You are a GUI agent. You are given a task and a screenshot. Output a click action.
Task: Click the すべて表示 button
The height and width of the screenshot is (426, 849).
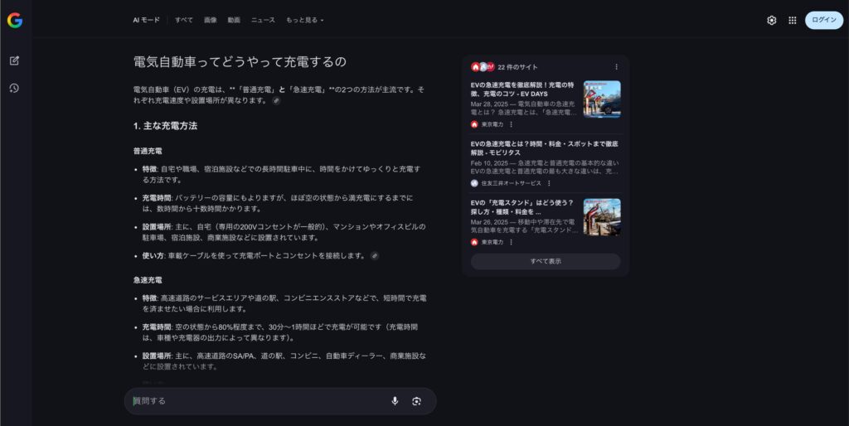tap(546, 261)
